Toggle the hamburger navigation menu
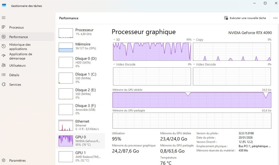This screenshot has height=165, width=279. (4, 18)
